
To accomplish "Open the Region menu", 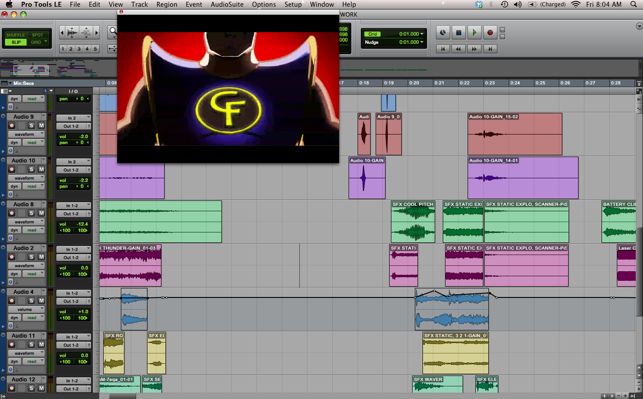I will click(167, 5).
